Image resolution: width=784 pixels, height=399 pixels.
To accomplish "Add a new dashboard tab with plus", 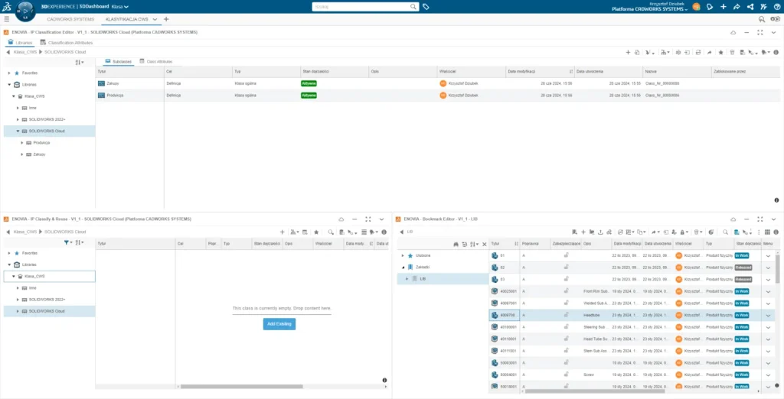I will [166, 19].
